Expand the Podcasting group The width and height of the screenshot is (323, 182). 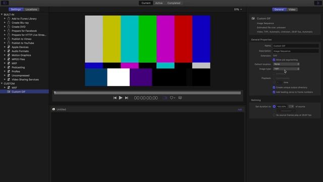pyautogui.click(x=5, y=67)
